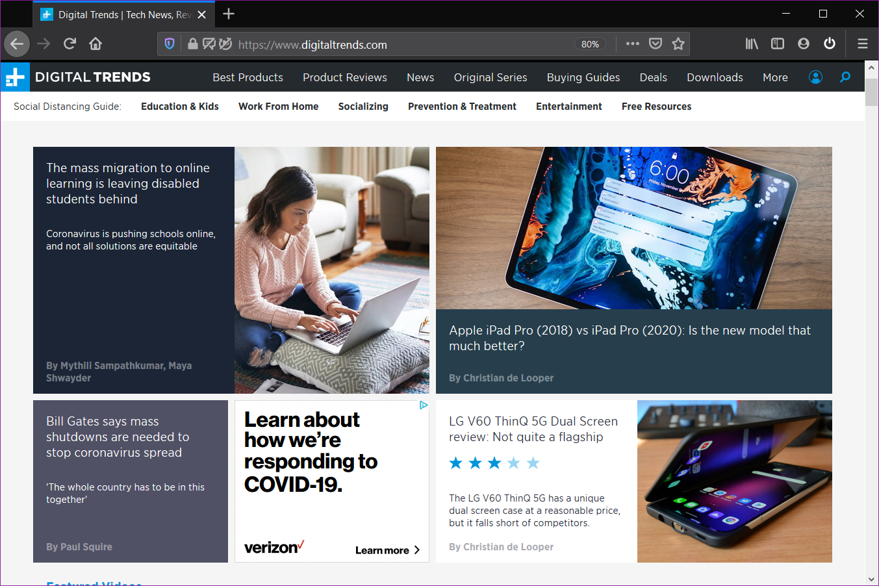Open the site user account icon
Image resolution: width=879 pixels, height=586 pixels.
[815, 77]
